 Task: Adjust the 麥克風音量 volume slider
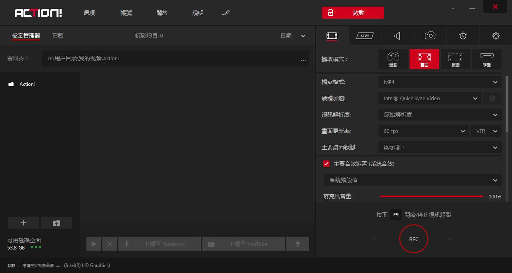(x=431, y=196)
